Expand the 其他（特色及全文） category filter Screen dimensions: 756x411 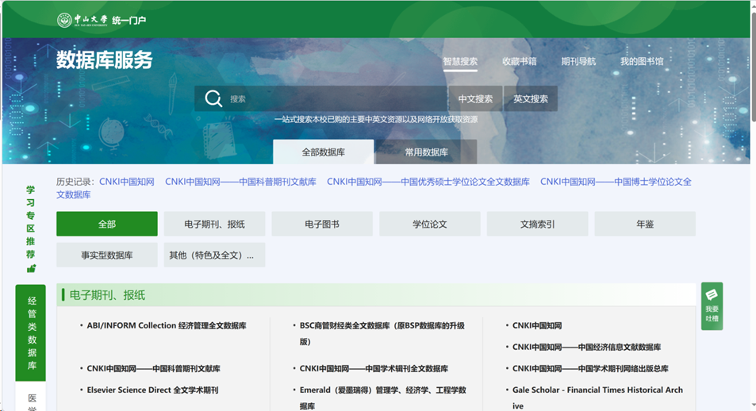pos(214,255)
